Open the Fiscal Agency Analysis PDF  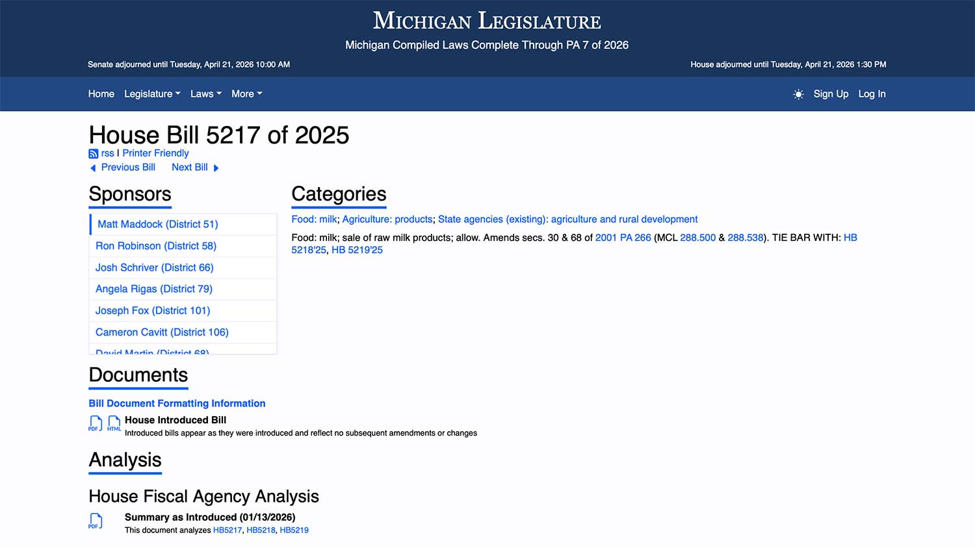(96, 520)
